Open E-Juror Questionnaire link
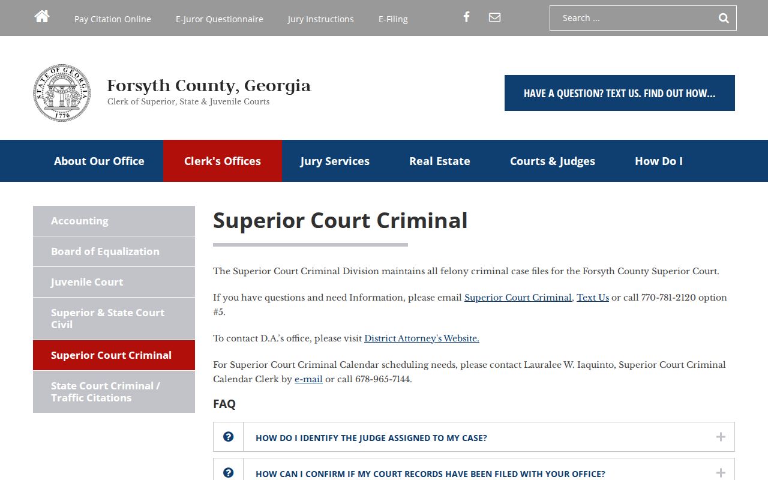The height and width of the screenshot is (480, 768). (220, 19)
